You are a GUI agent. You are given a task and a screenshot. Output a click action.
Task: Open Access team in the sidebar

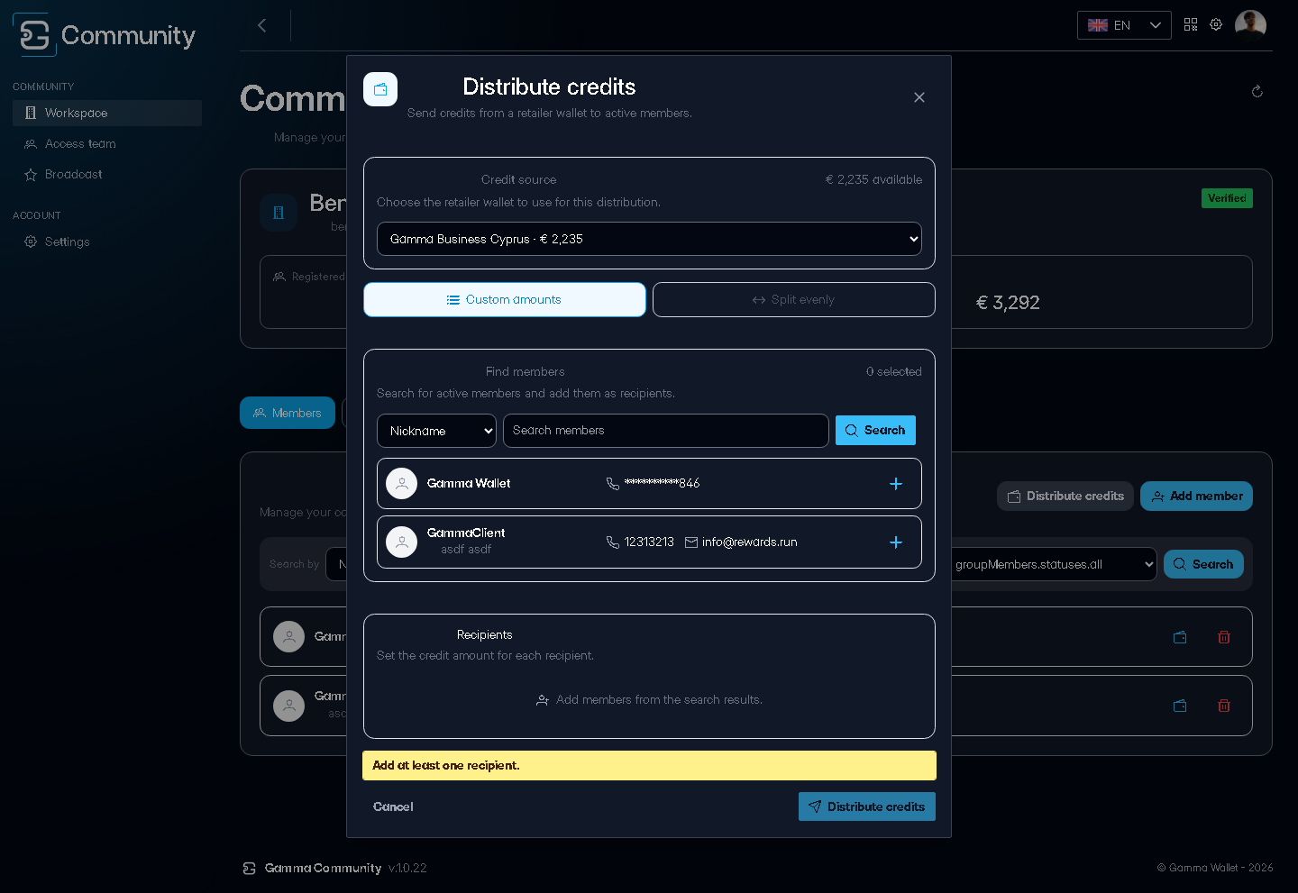click(x=107, y=143)
